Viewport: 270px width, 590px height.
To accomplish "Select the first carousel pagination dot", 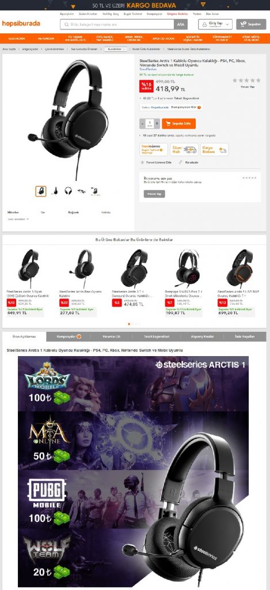I will point(129,324).
